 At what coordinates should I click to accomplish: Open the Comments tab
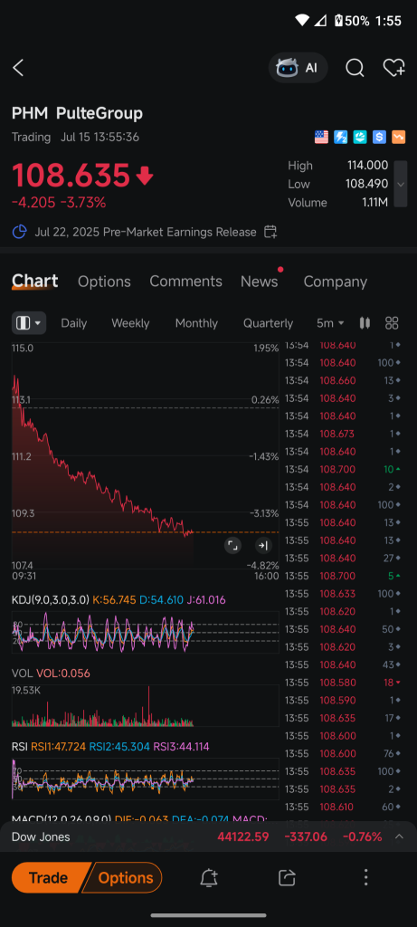[185, 282]
